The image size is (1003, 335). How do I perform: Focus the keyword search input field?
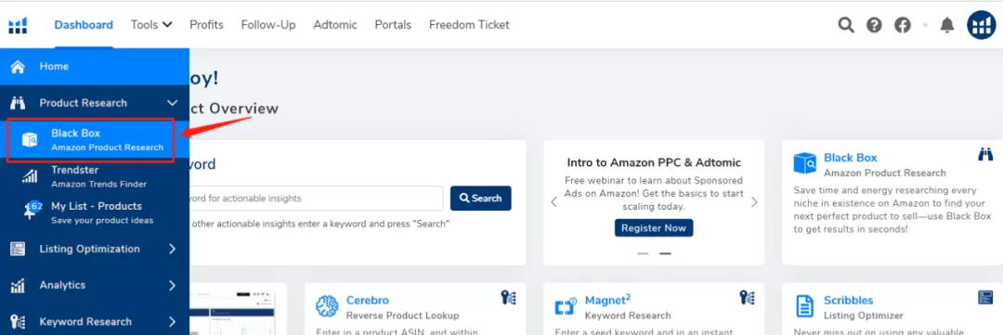[x=316, y=199]
